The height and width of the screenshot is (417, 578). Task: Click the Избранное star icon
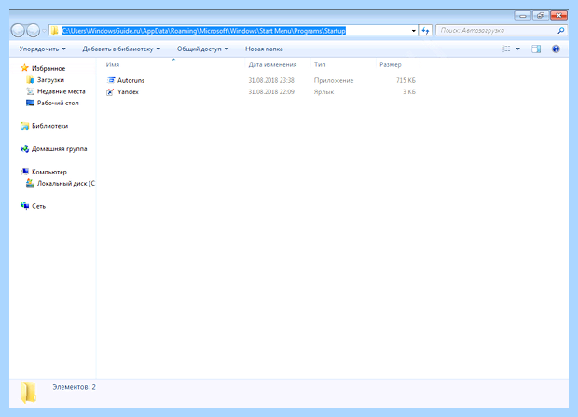tap(24, 68)
